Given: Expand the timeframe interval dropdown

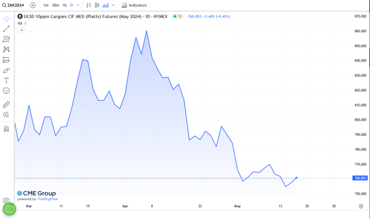Looking at the screenshot, I should coord(78,5).
